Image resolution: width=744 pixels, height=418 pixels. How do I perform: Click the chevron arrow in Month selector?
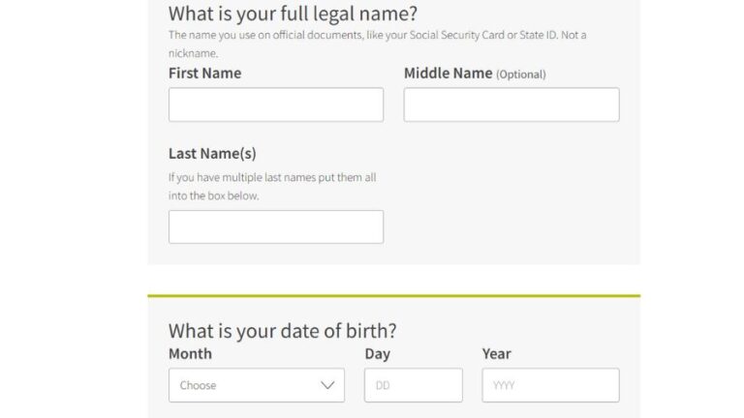(327, 385)
